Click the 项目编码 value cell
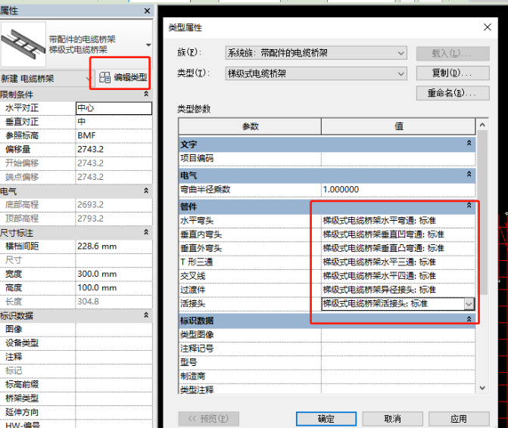This screenshot has height=428, width=508. point(398,159)
